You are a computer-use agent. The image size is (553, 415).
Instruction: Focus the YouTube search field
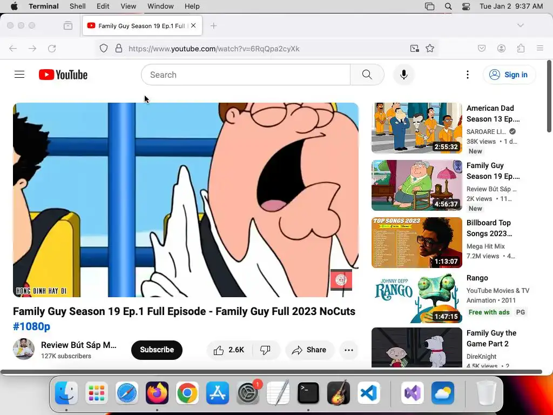pyautogui.click(x=246, y=75)
